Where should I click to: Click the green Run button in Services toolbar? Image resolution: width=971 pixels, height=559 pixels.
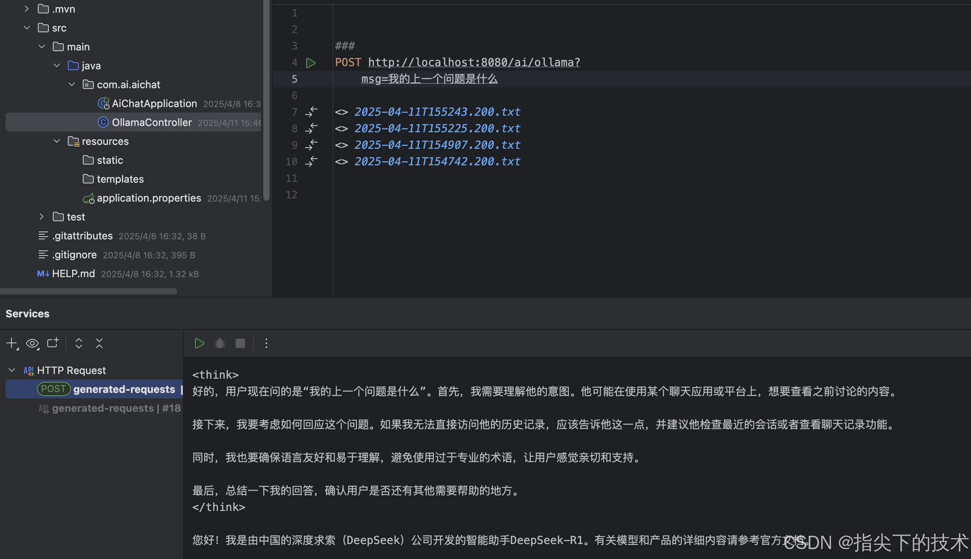pyautogui.click(x=199, y=343)
